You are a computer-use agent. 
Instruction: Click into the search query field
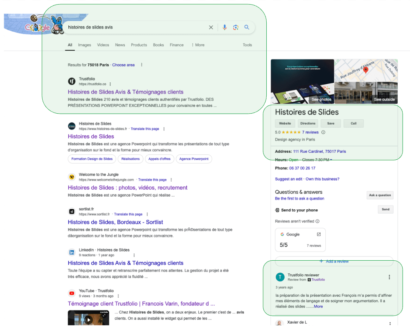click(136, 27)
